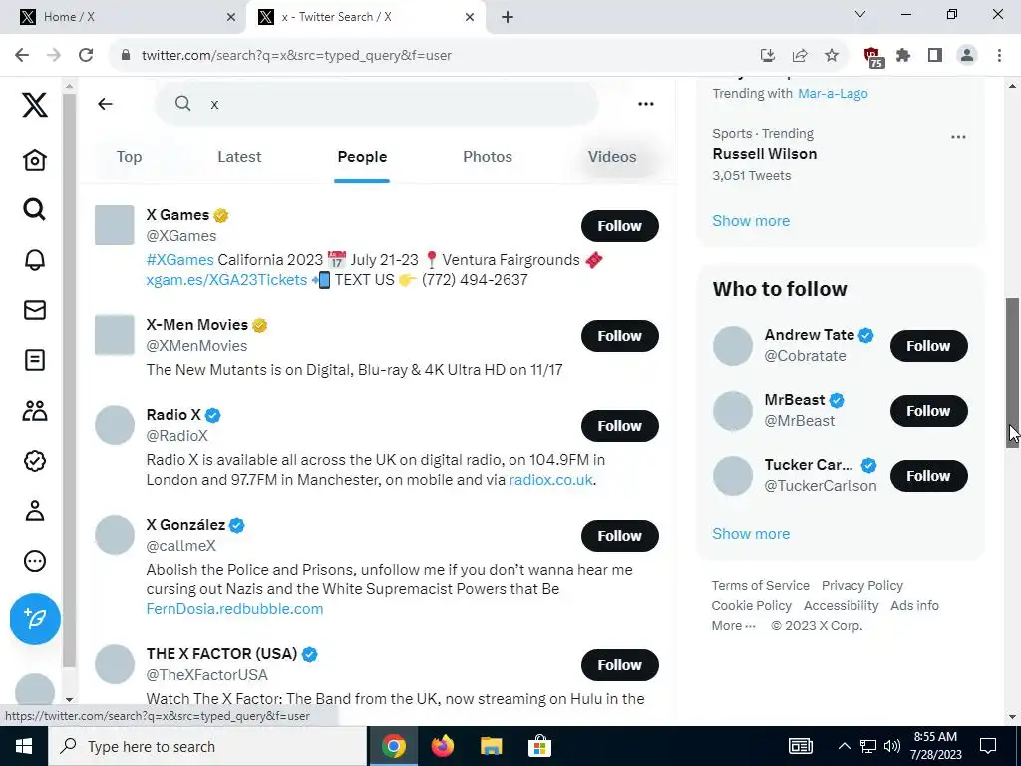This screenshot has width=1021, height=766.
Task: Select the Photos search tab
Action: 488,157
